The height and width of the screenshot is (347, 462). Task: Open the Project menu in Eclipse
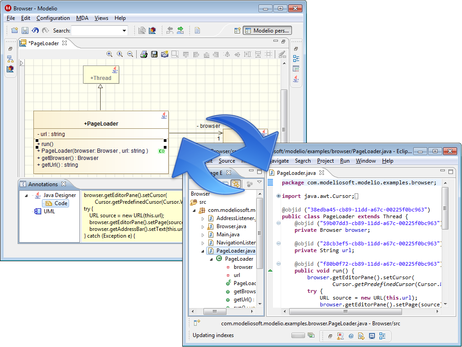pyautogui.click(x=325, y=161)
